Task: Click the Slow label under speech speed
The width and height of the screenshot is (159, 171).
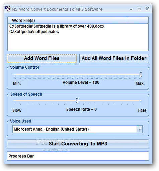Action: point(17,110)
